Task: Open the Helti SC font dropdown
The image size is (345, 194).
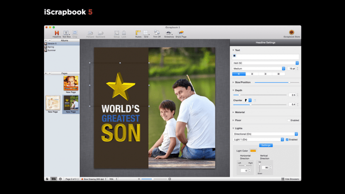Action: tap(265, 63)
